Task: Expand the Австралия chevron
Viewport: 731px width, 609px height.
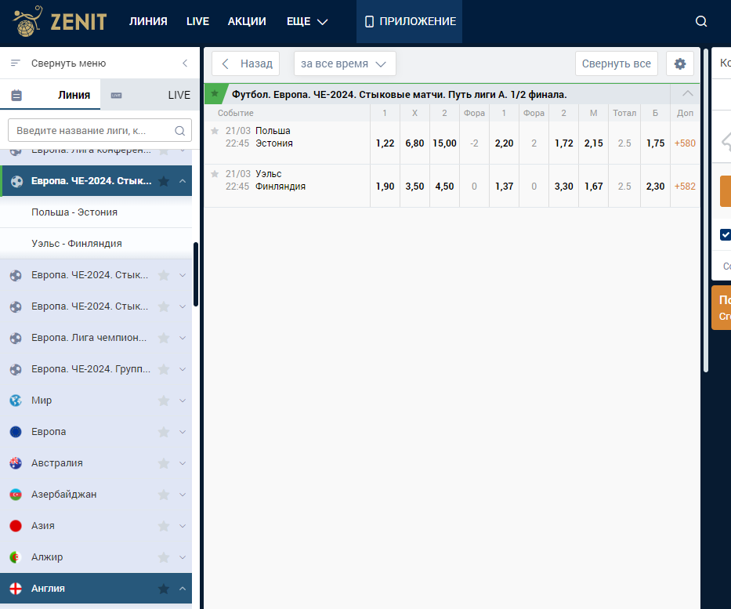Action: coord(183,463)
